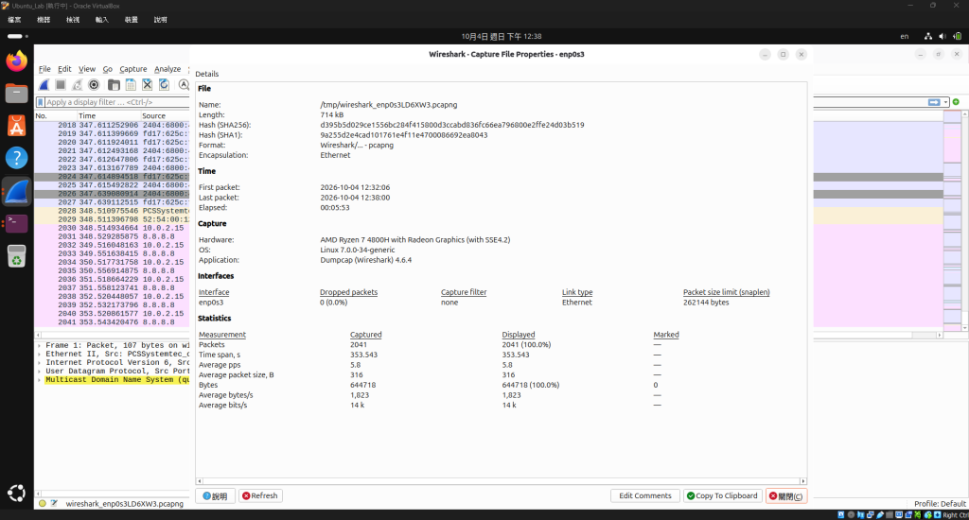Restart the current capture icon
This screenshot has height=520, width=969.
click(78, 85)
